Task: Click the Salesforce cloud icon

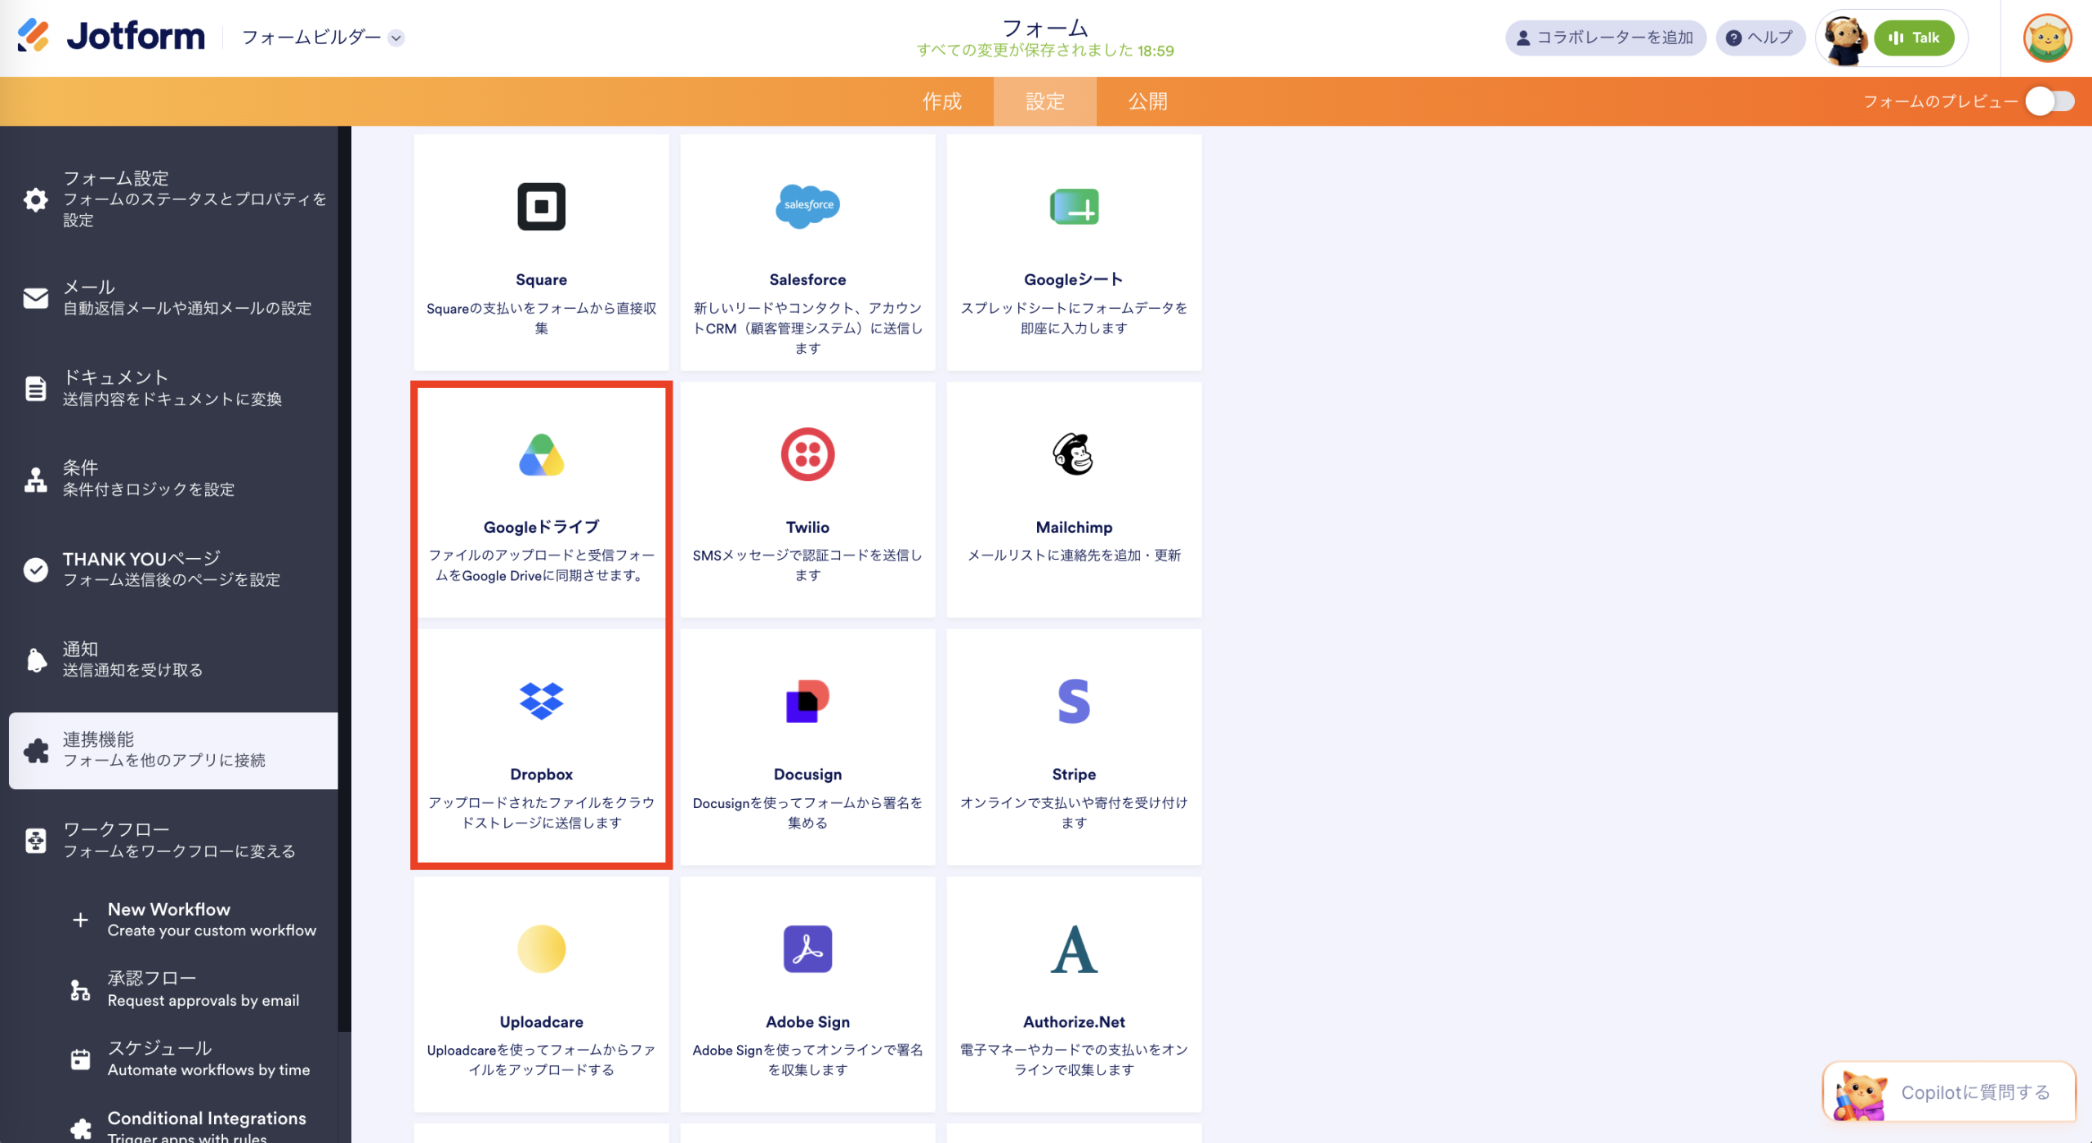Action: point(807,206)
